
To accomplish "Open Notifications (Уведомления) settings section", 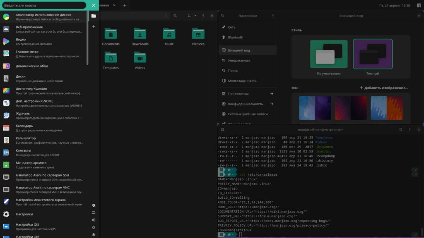I will pos(238,60).
